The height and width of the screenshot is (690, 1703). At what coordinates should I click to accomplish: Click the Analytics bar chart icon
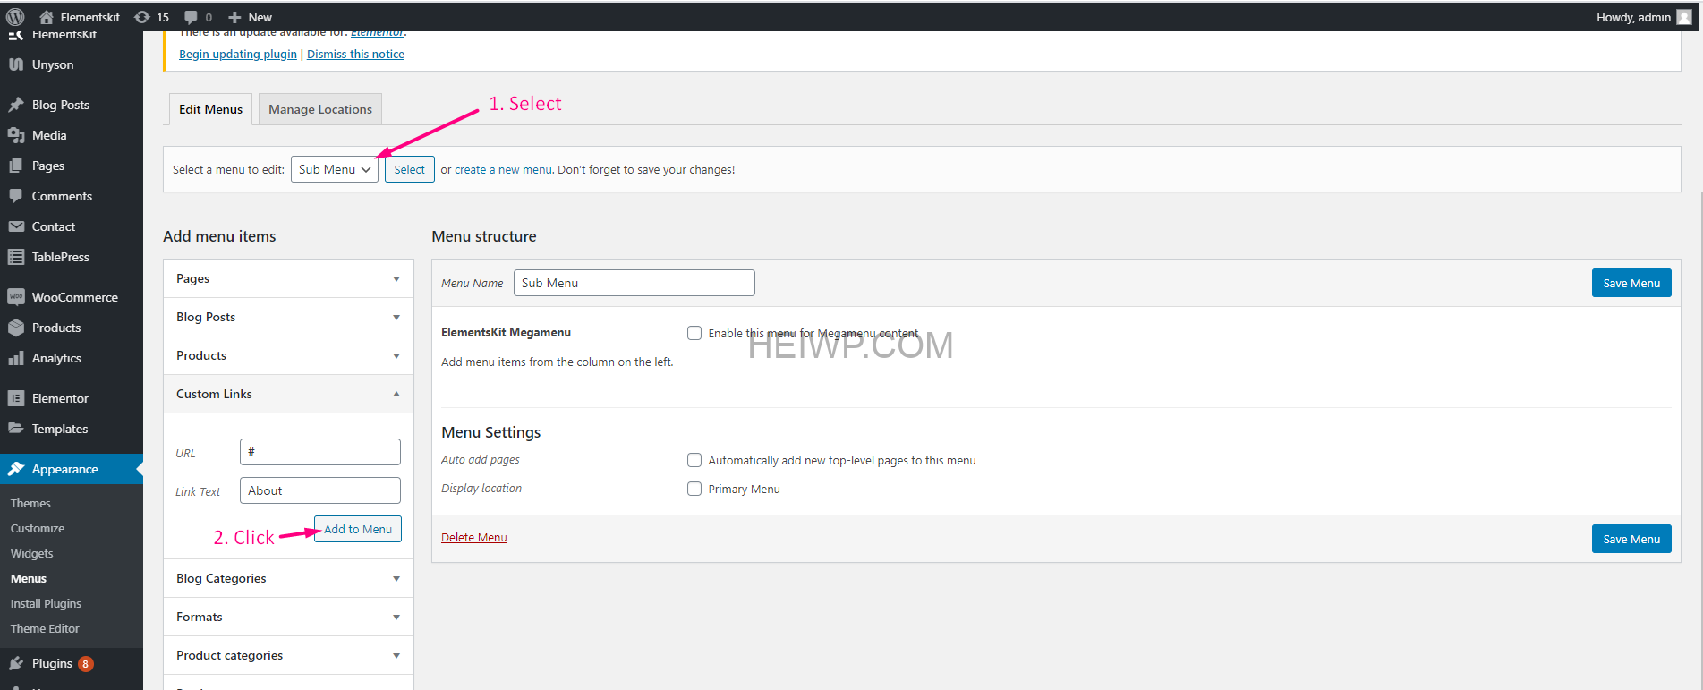point(16,358)
